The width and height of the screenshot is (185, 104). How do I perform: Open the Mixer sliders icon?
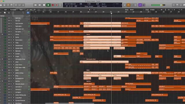point(20,5)
